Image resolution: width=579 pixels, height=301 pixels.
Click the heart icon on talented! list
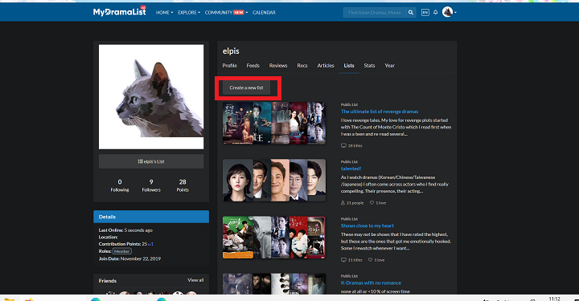[372, 202]
